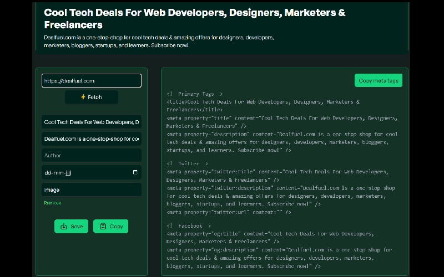Click the clipboard icon on Copy button
Viewport: 444px width, 277px height.
coord(103,227)
